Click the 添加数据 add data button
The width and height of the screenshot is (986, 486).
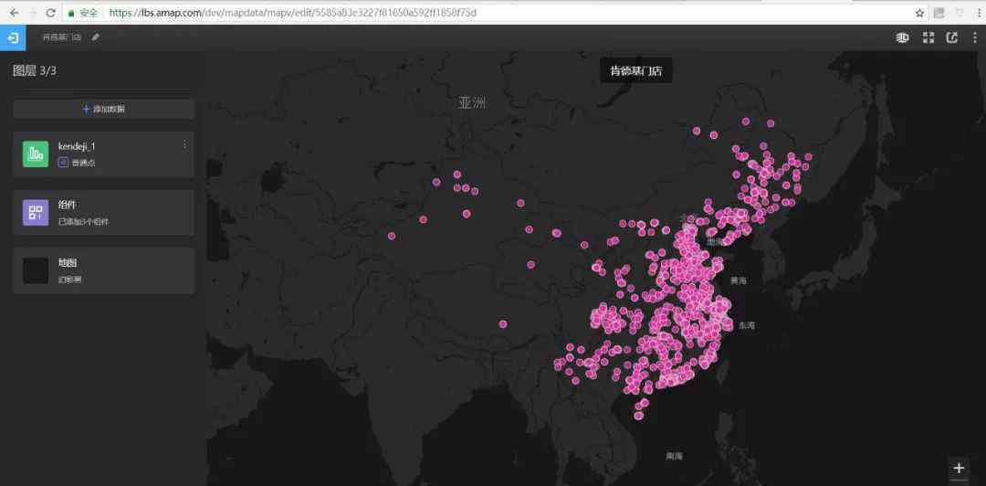tap(103, 109)
